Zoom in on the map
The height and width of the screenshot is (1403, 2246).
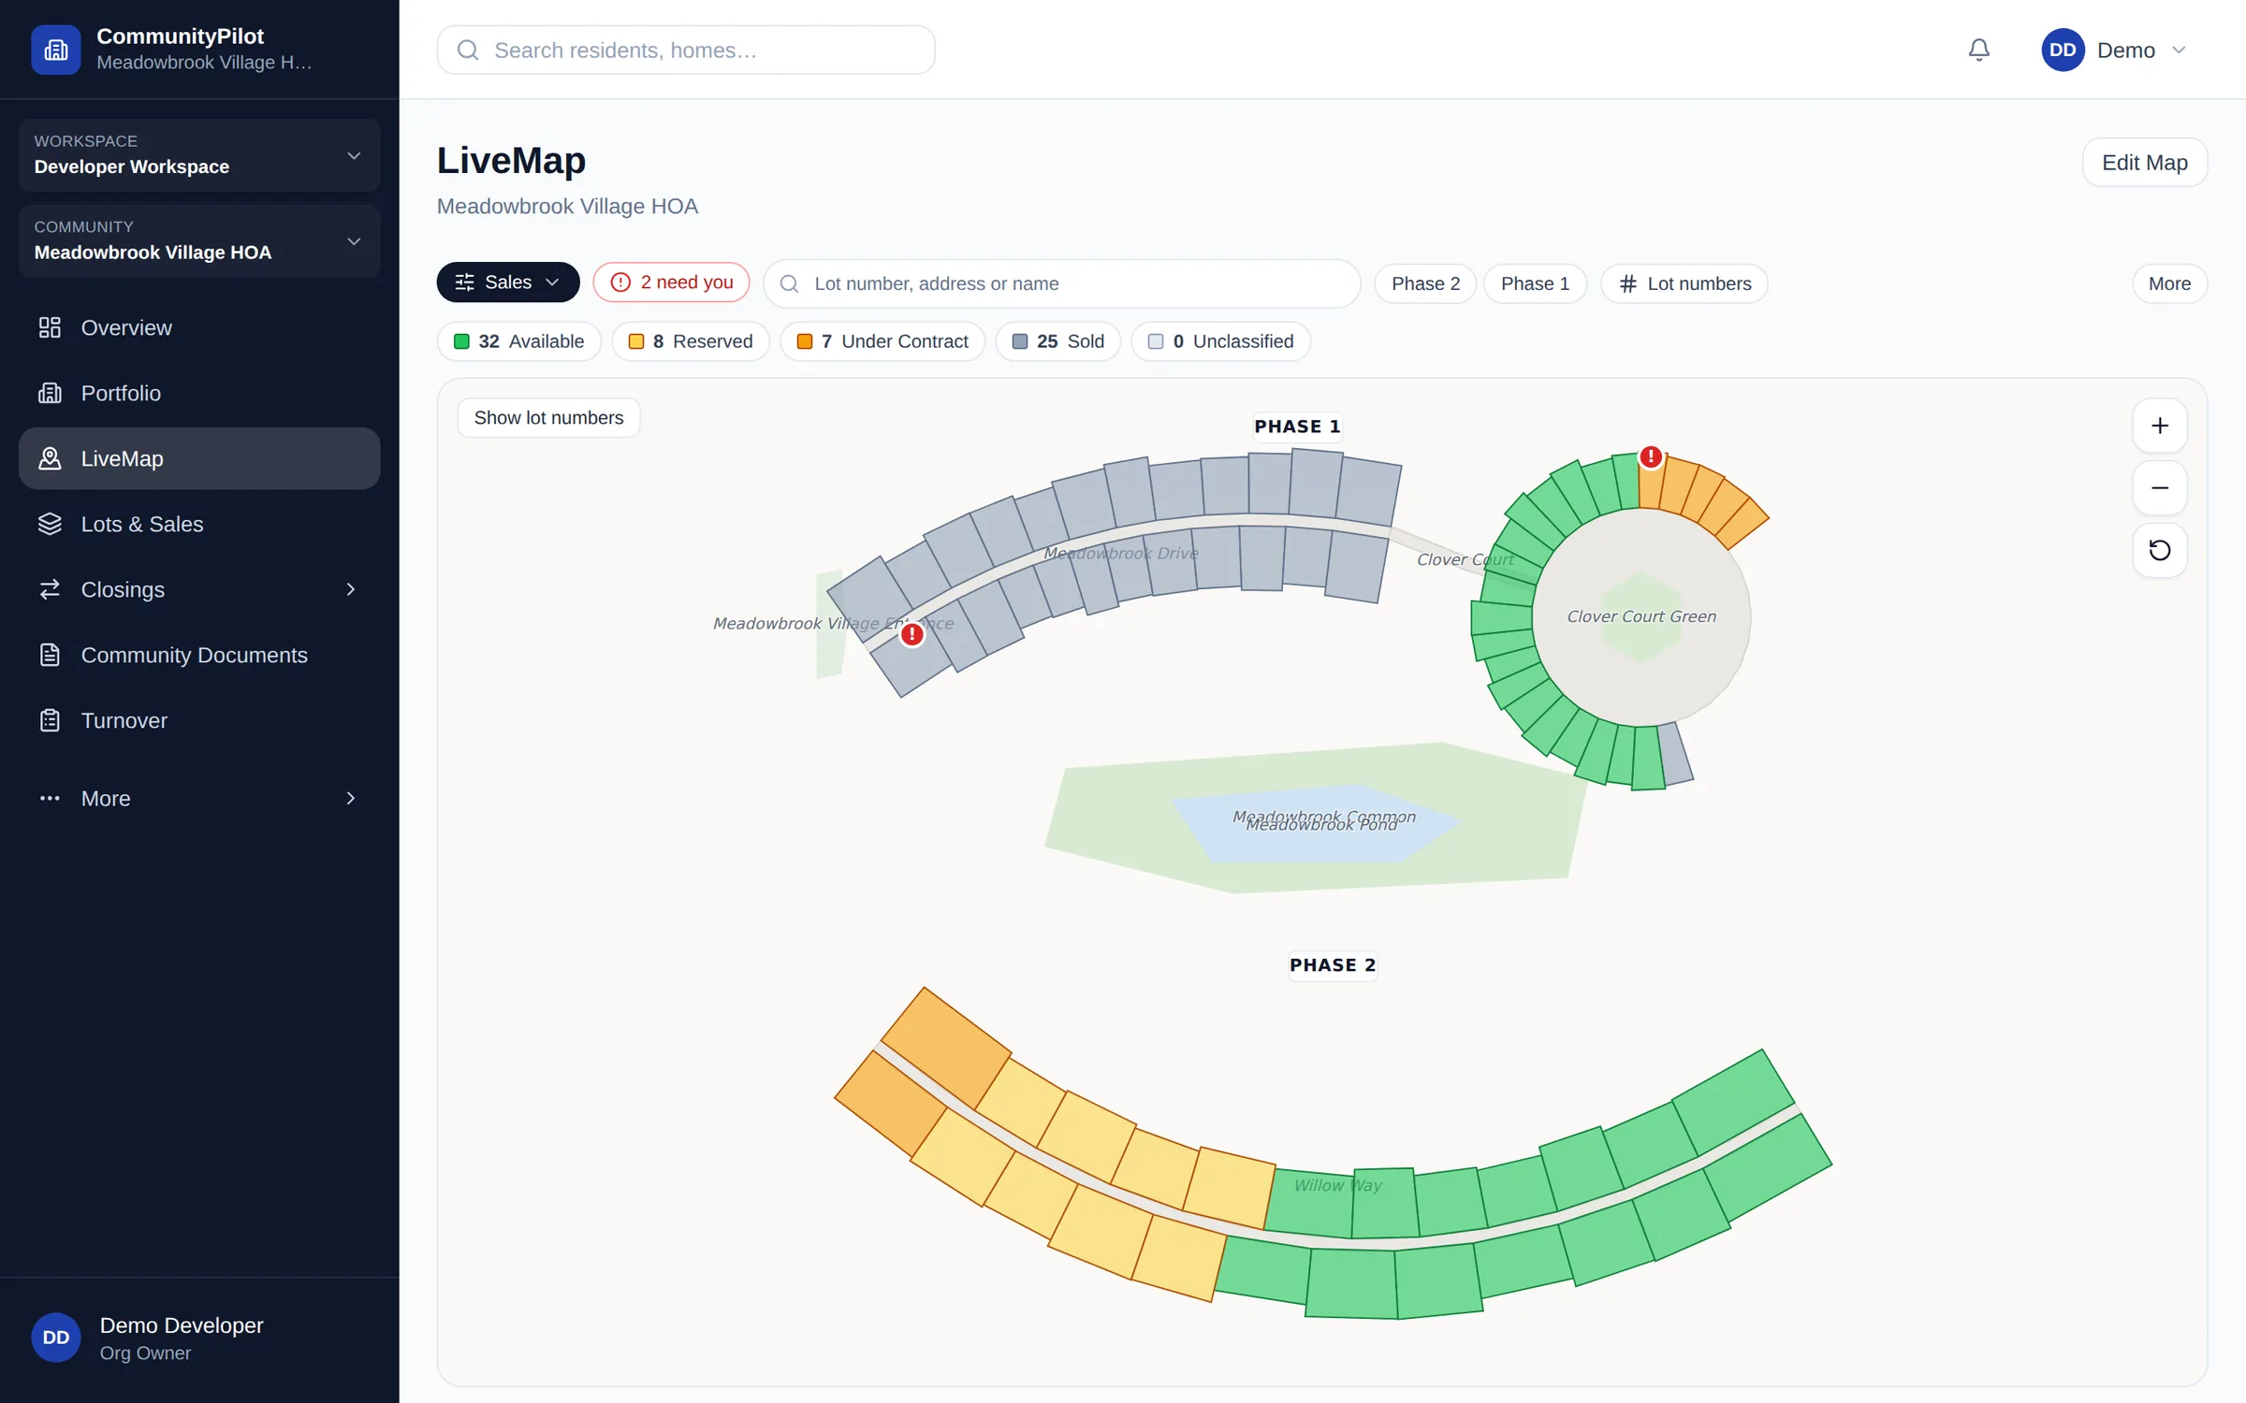2159,426
